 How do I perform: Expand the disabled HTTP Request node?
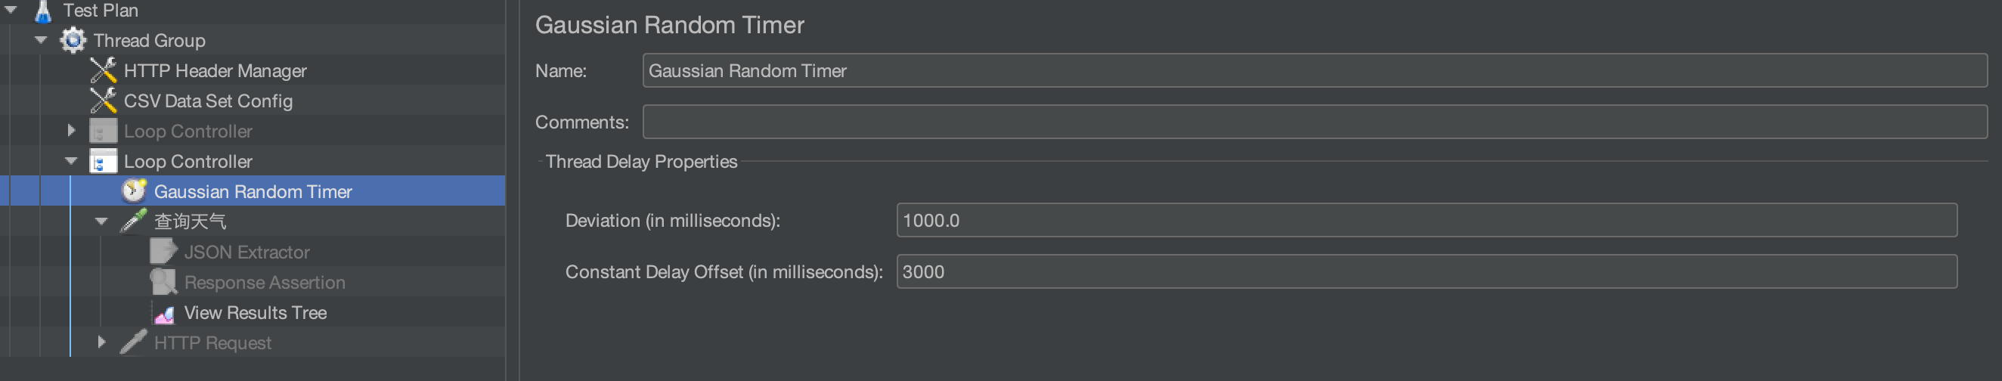[102, 342]
